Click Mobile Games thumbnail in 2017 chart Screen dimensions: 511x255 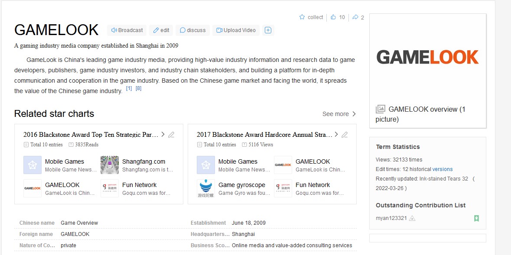click(206, 165)
